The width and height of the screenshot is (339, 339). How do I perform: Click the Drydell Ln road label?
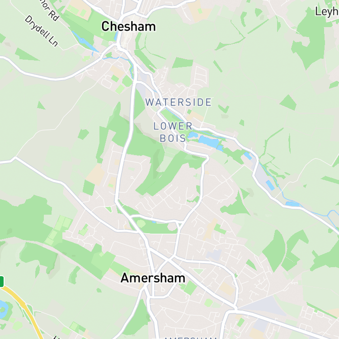click(x=41, y=31)
